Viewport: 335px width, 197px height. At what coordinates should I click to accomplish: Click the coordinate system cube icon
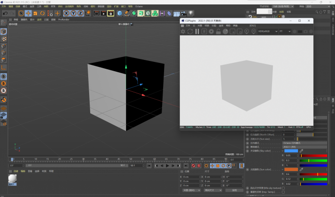[x=88, y=13]
